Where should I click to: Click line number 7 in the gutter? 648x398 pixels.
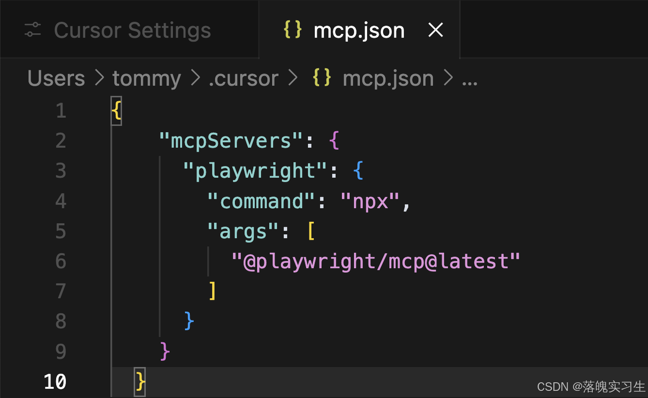(x=61, y=291)
